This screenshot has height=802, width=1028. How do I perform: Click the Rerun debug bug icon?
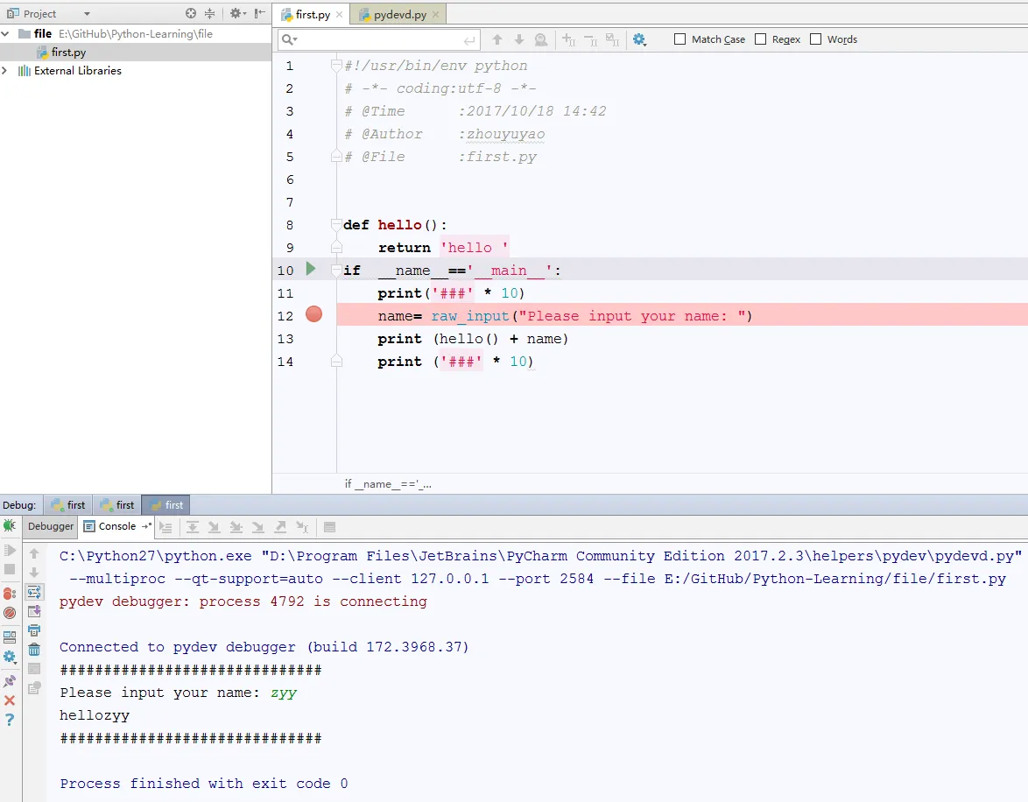(x=9, y=526)
